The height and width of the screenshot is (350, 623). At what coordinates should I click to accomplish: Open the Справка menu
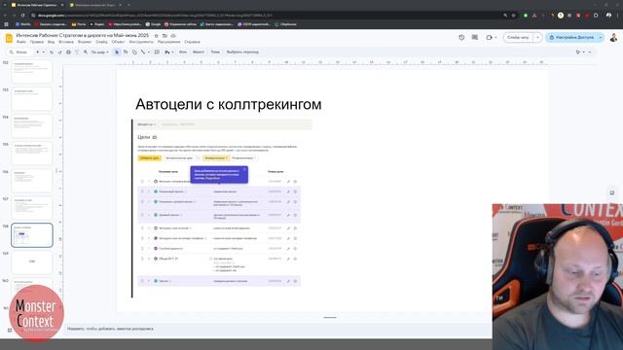click(x=193, y=42)
